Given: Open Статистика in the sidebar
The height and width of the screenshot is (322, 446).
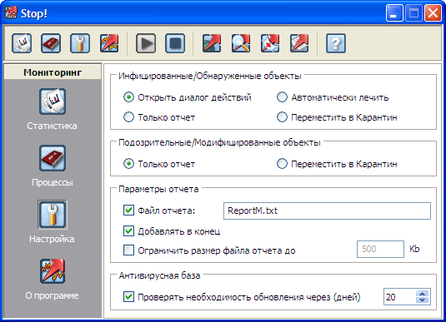Looking at the screenshot, I should (x=53, y=109).
